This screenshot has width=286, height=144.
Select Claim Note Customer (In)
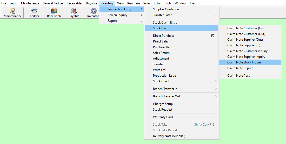(250, 28)
